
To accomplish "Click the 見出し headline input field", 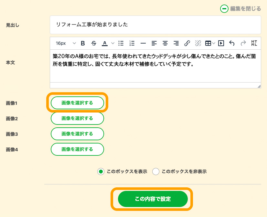I will pos(155,25).
